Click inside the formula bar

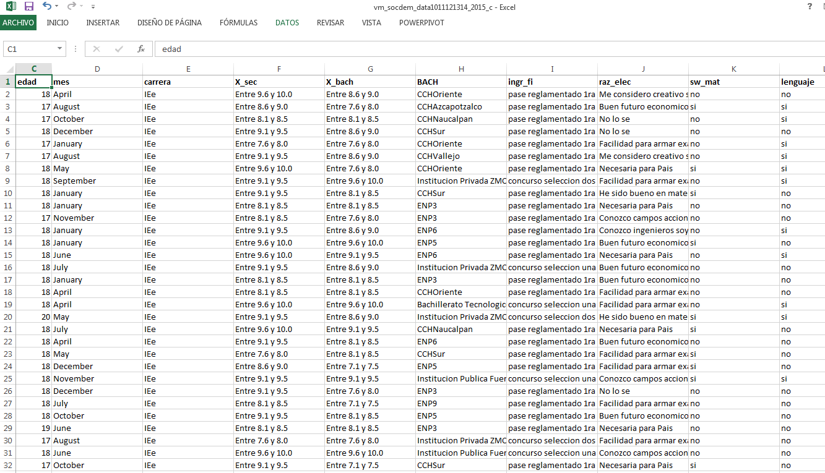coord(309,49)
